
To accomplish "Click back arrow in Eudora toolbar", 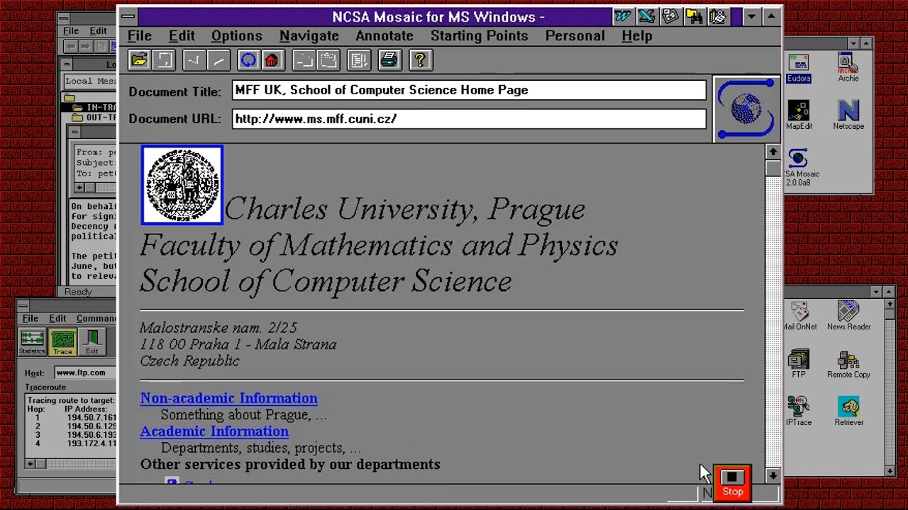I will [70, 46].
